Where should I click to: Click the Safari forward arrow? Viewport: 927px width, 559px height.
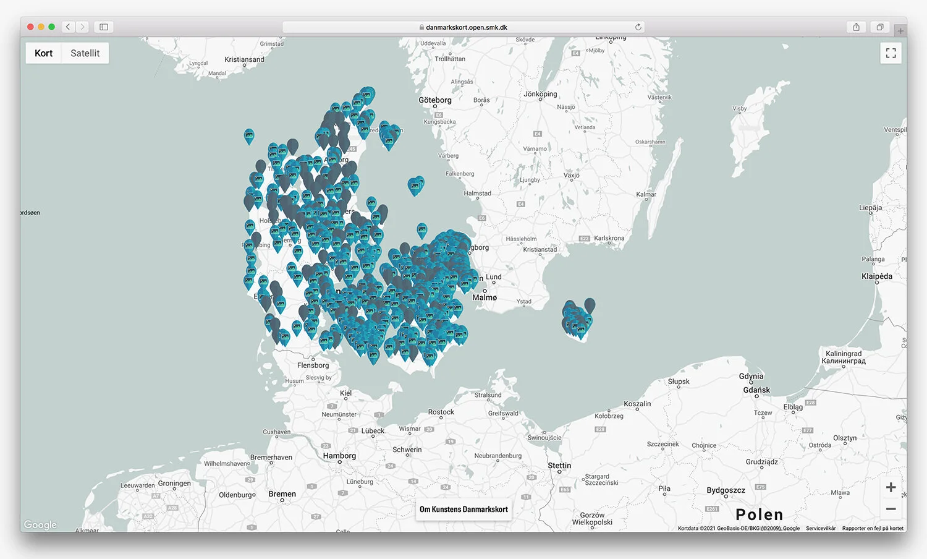click(x=83, y=27)
